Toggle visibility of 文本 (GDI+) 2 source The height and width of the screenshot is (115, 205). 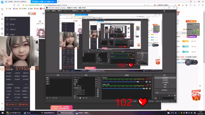tap(96, 86)
